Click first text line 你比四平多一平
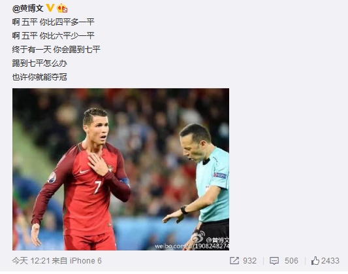348x274 pixels. (67, 22)
